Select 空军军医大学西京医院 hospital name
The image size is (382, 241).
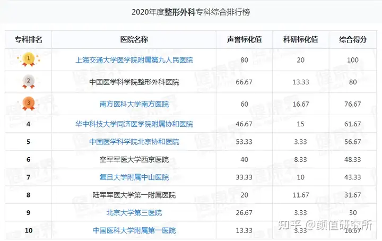[134, 160]
